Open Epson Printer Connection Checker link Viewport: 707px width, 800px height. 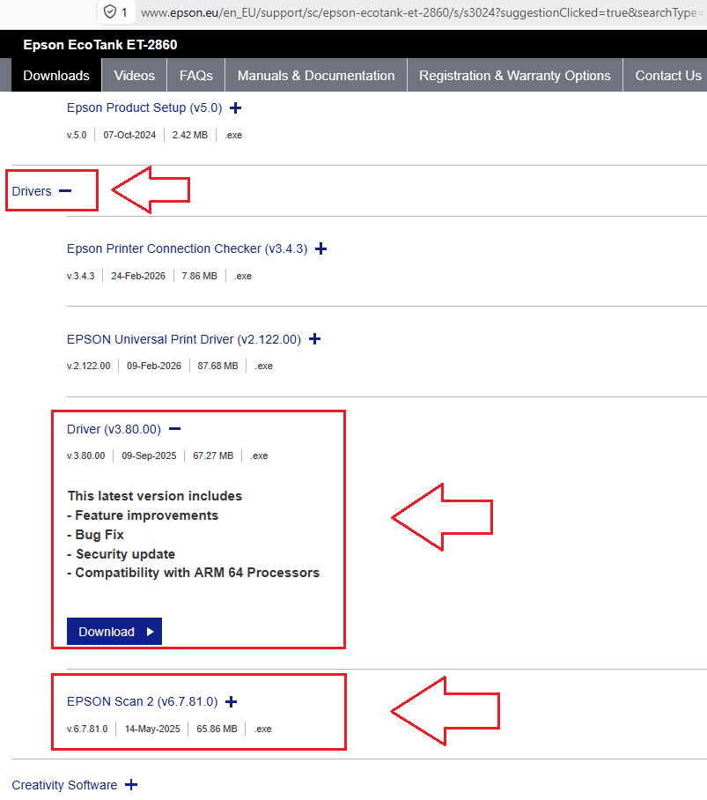click(187, 248)
